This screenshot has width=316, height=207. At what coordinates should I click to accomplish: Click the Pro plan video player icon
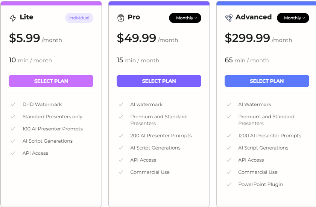[x=121, y=18]
